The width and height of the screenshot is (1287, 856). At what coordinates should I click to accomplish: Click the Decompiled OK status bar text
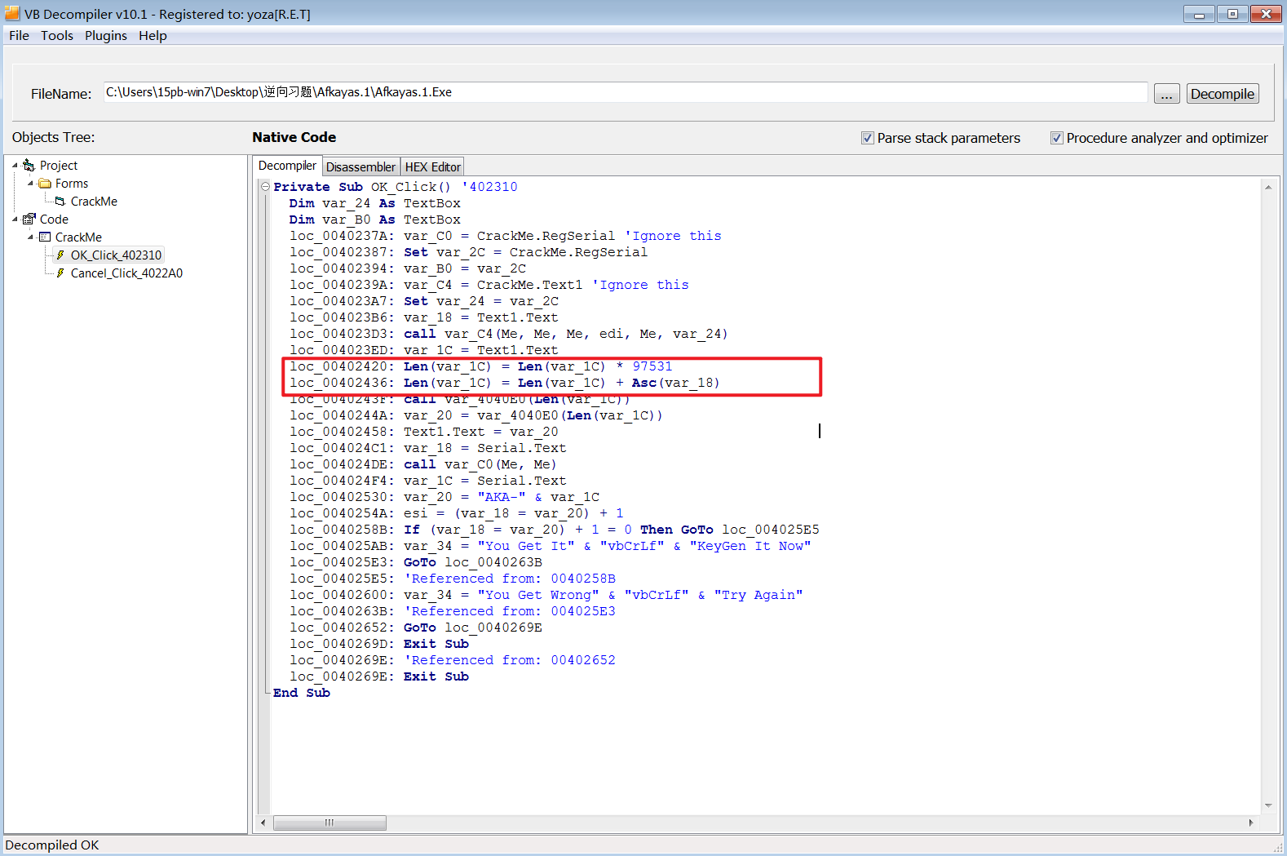(x=52, y=845)
